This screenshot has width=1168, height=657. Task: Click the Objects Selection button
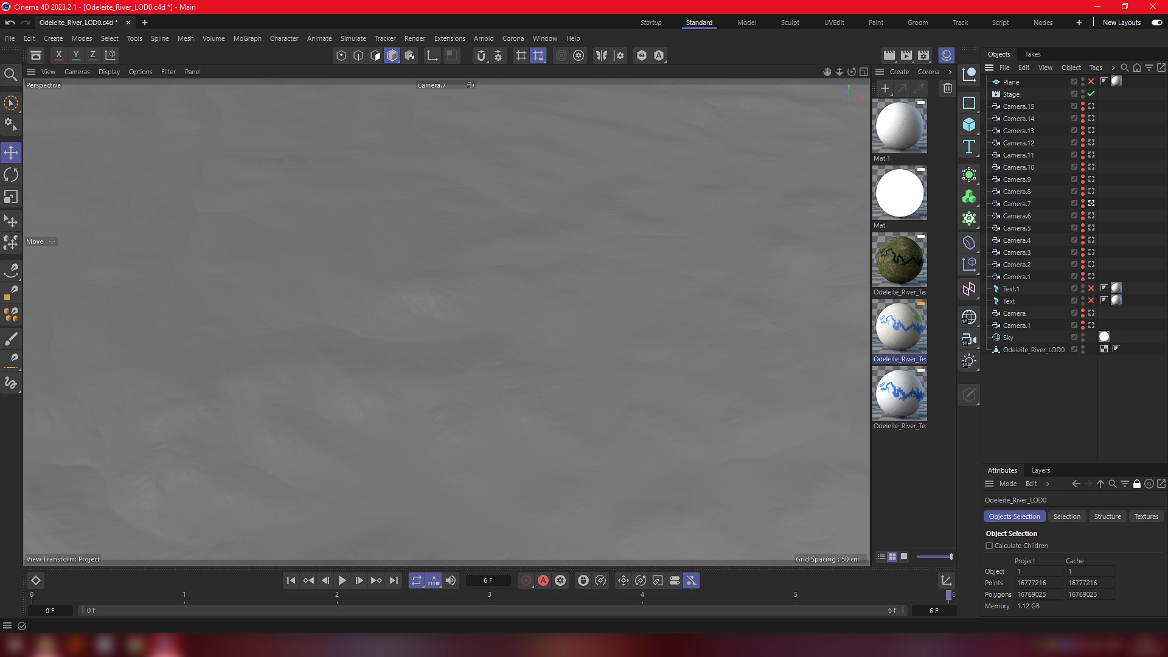(1014, 516)
